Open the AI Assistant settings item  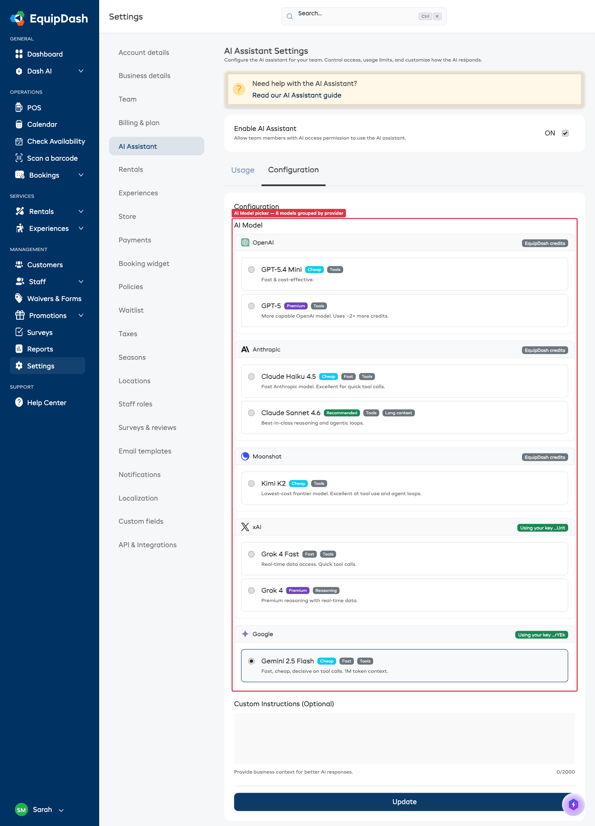[157, 146]
